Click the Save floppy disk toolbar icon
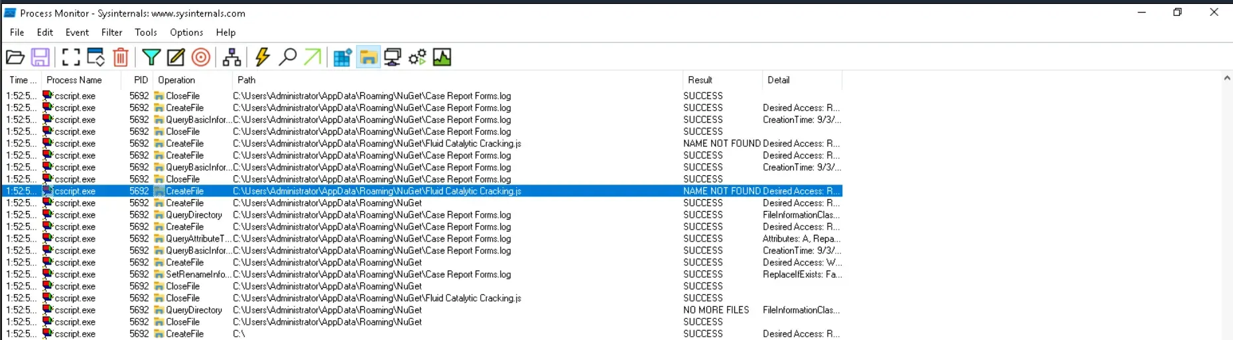 click(40, 58)
